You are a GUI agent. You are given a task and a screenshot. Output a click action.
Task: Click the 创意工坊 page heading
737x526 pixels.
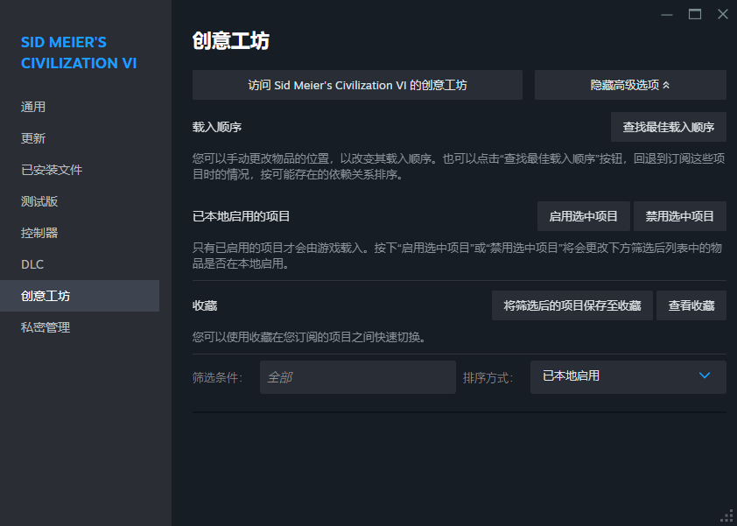pyautogui.click(x=231, y=41)
